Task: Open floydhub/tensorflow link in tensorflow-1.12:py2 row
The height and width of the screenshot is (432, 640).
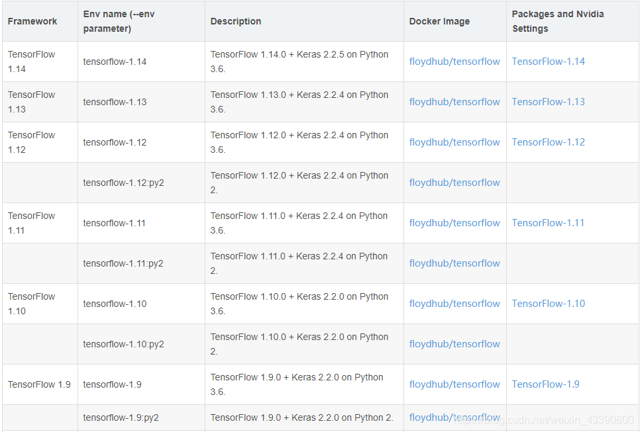Action: pos(454,183)
